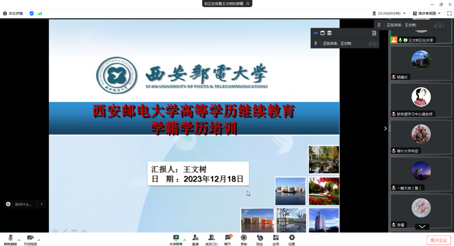Open the 共享屏幕 screen share icon
Viewport: 454px width, 246px height.
point(176,240)
